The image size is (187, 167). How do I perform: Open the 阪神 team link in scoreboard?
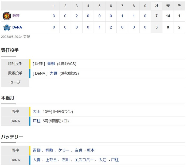(x=16, y=16)
